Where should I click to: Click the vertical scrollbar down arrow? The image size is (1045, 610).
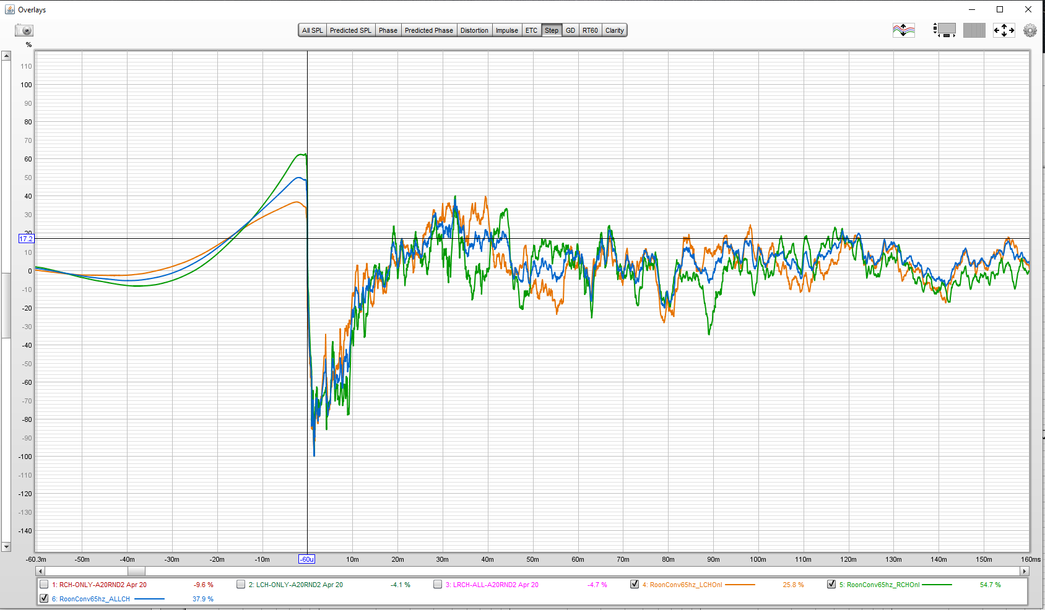6,547
